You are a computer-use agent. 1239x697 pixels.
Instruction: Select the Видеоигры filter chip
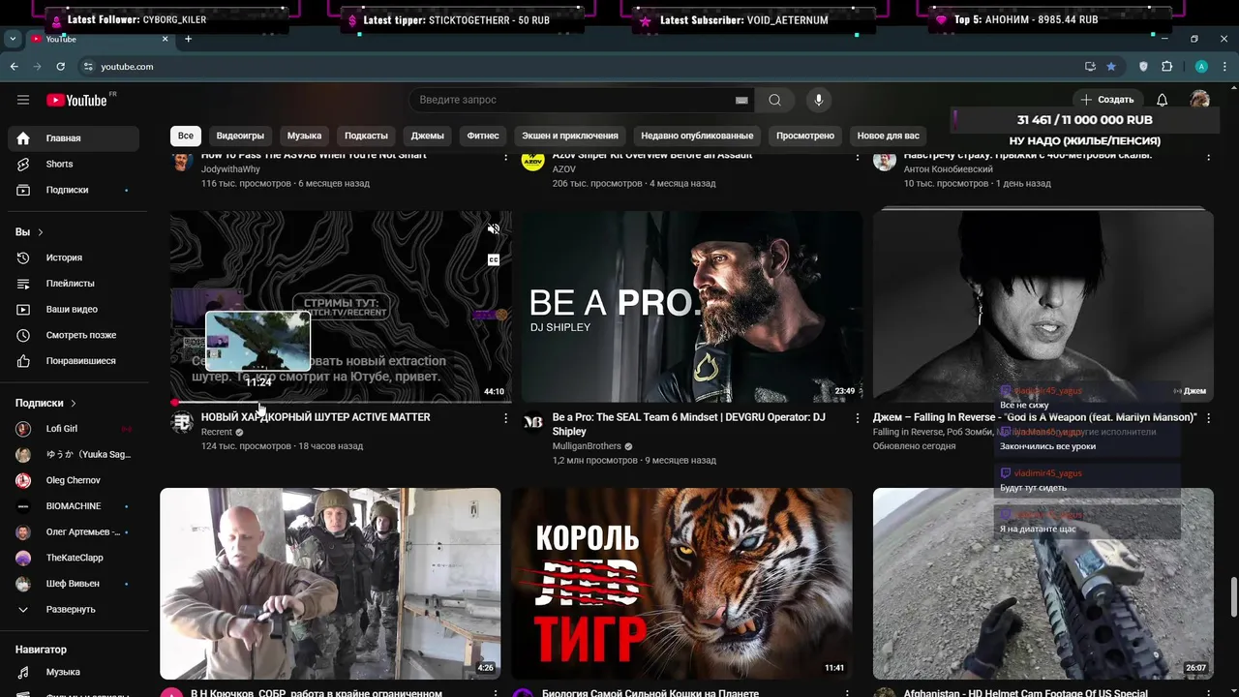pyautogui.click(x=240, y=136)
